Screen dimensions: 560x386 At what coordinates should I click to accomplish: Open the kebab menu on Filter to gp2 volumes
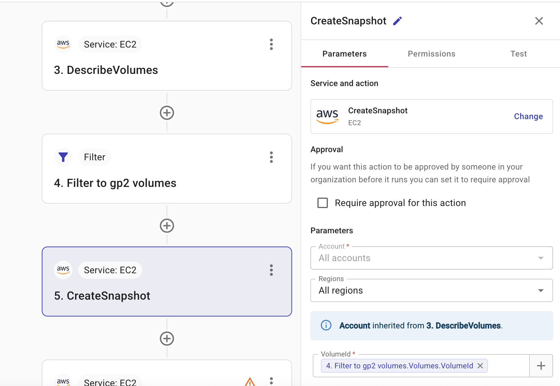(x=271, y=157)
